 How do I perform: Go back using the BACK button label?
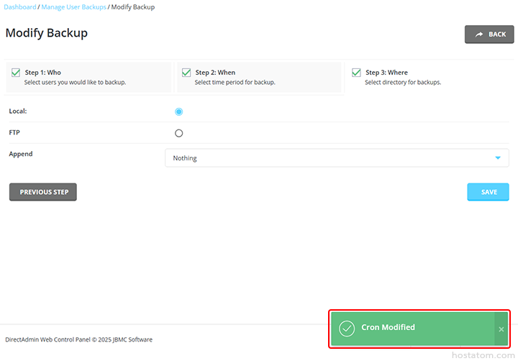click(497, 35)
